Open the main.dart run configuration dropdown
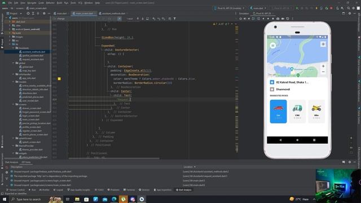Viewport: 361px width, 203px height. click(258, 8)
